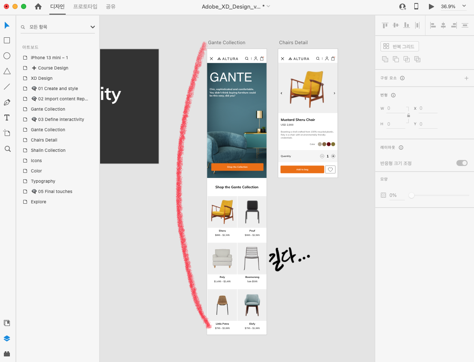The image size is (474, 362).
Task: Toggle the aspect ratio lock icon
Action: [x=408, y=115]
